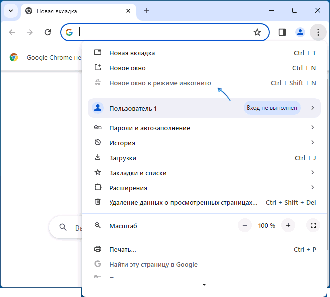The image size is (330, 297).
Task: Click Вход не выполнен badge
Action: click(272, 108)
